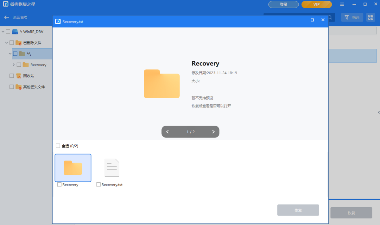Select the Recovery.txt file thumbnail
380x225 pixels.
(112, 167)
